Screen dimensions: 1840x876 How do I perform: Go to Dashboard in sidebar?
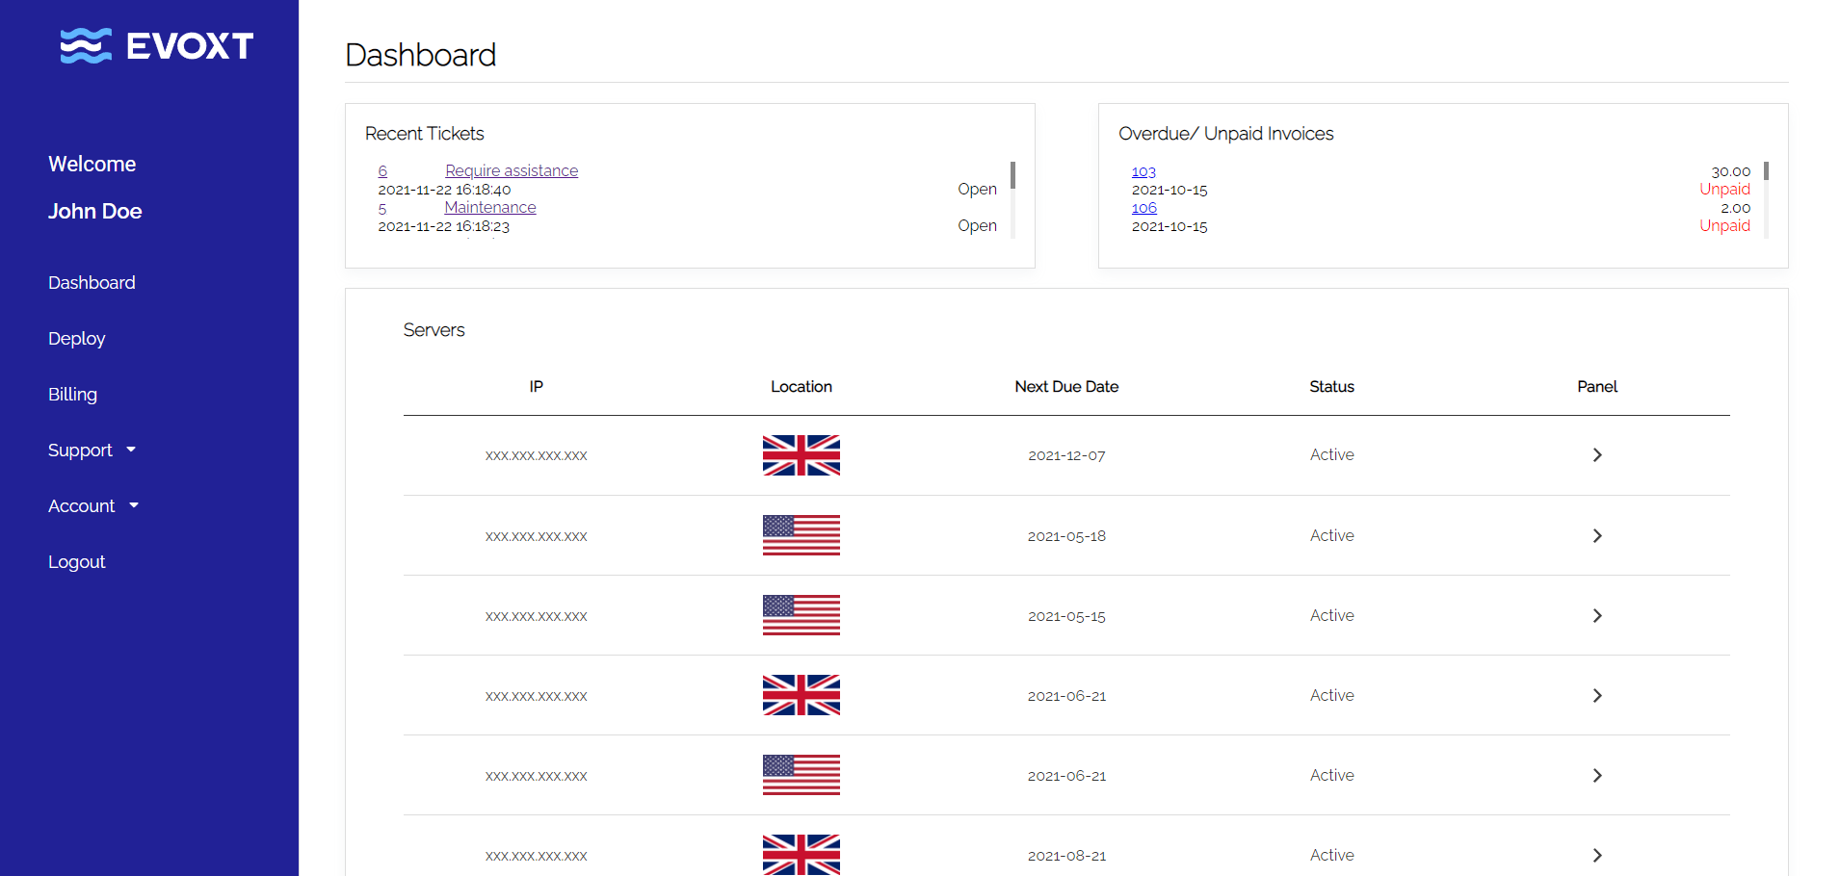click(92, 283)
